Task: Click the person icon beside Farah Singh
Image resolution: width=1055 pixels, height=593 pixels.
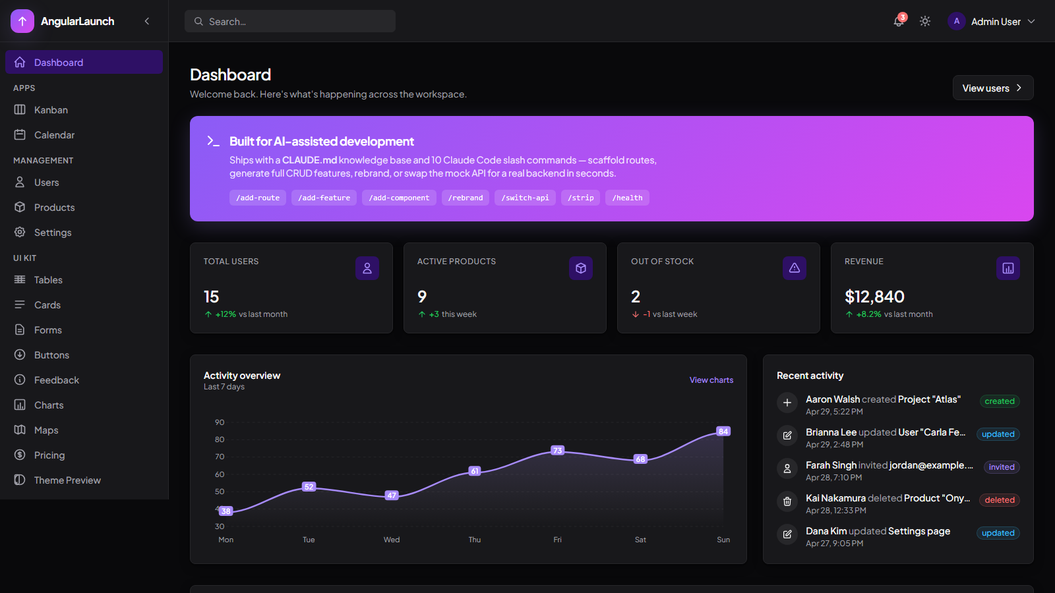Action: tap(787, 468)
